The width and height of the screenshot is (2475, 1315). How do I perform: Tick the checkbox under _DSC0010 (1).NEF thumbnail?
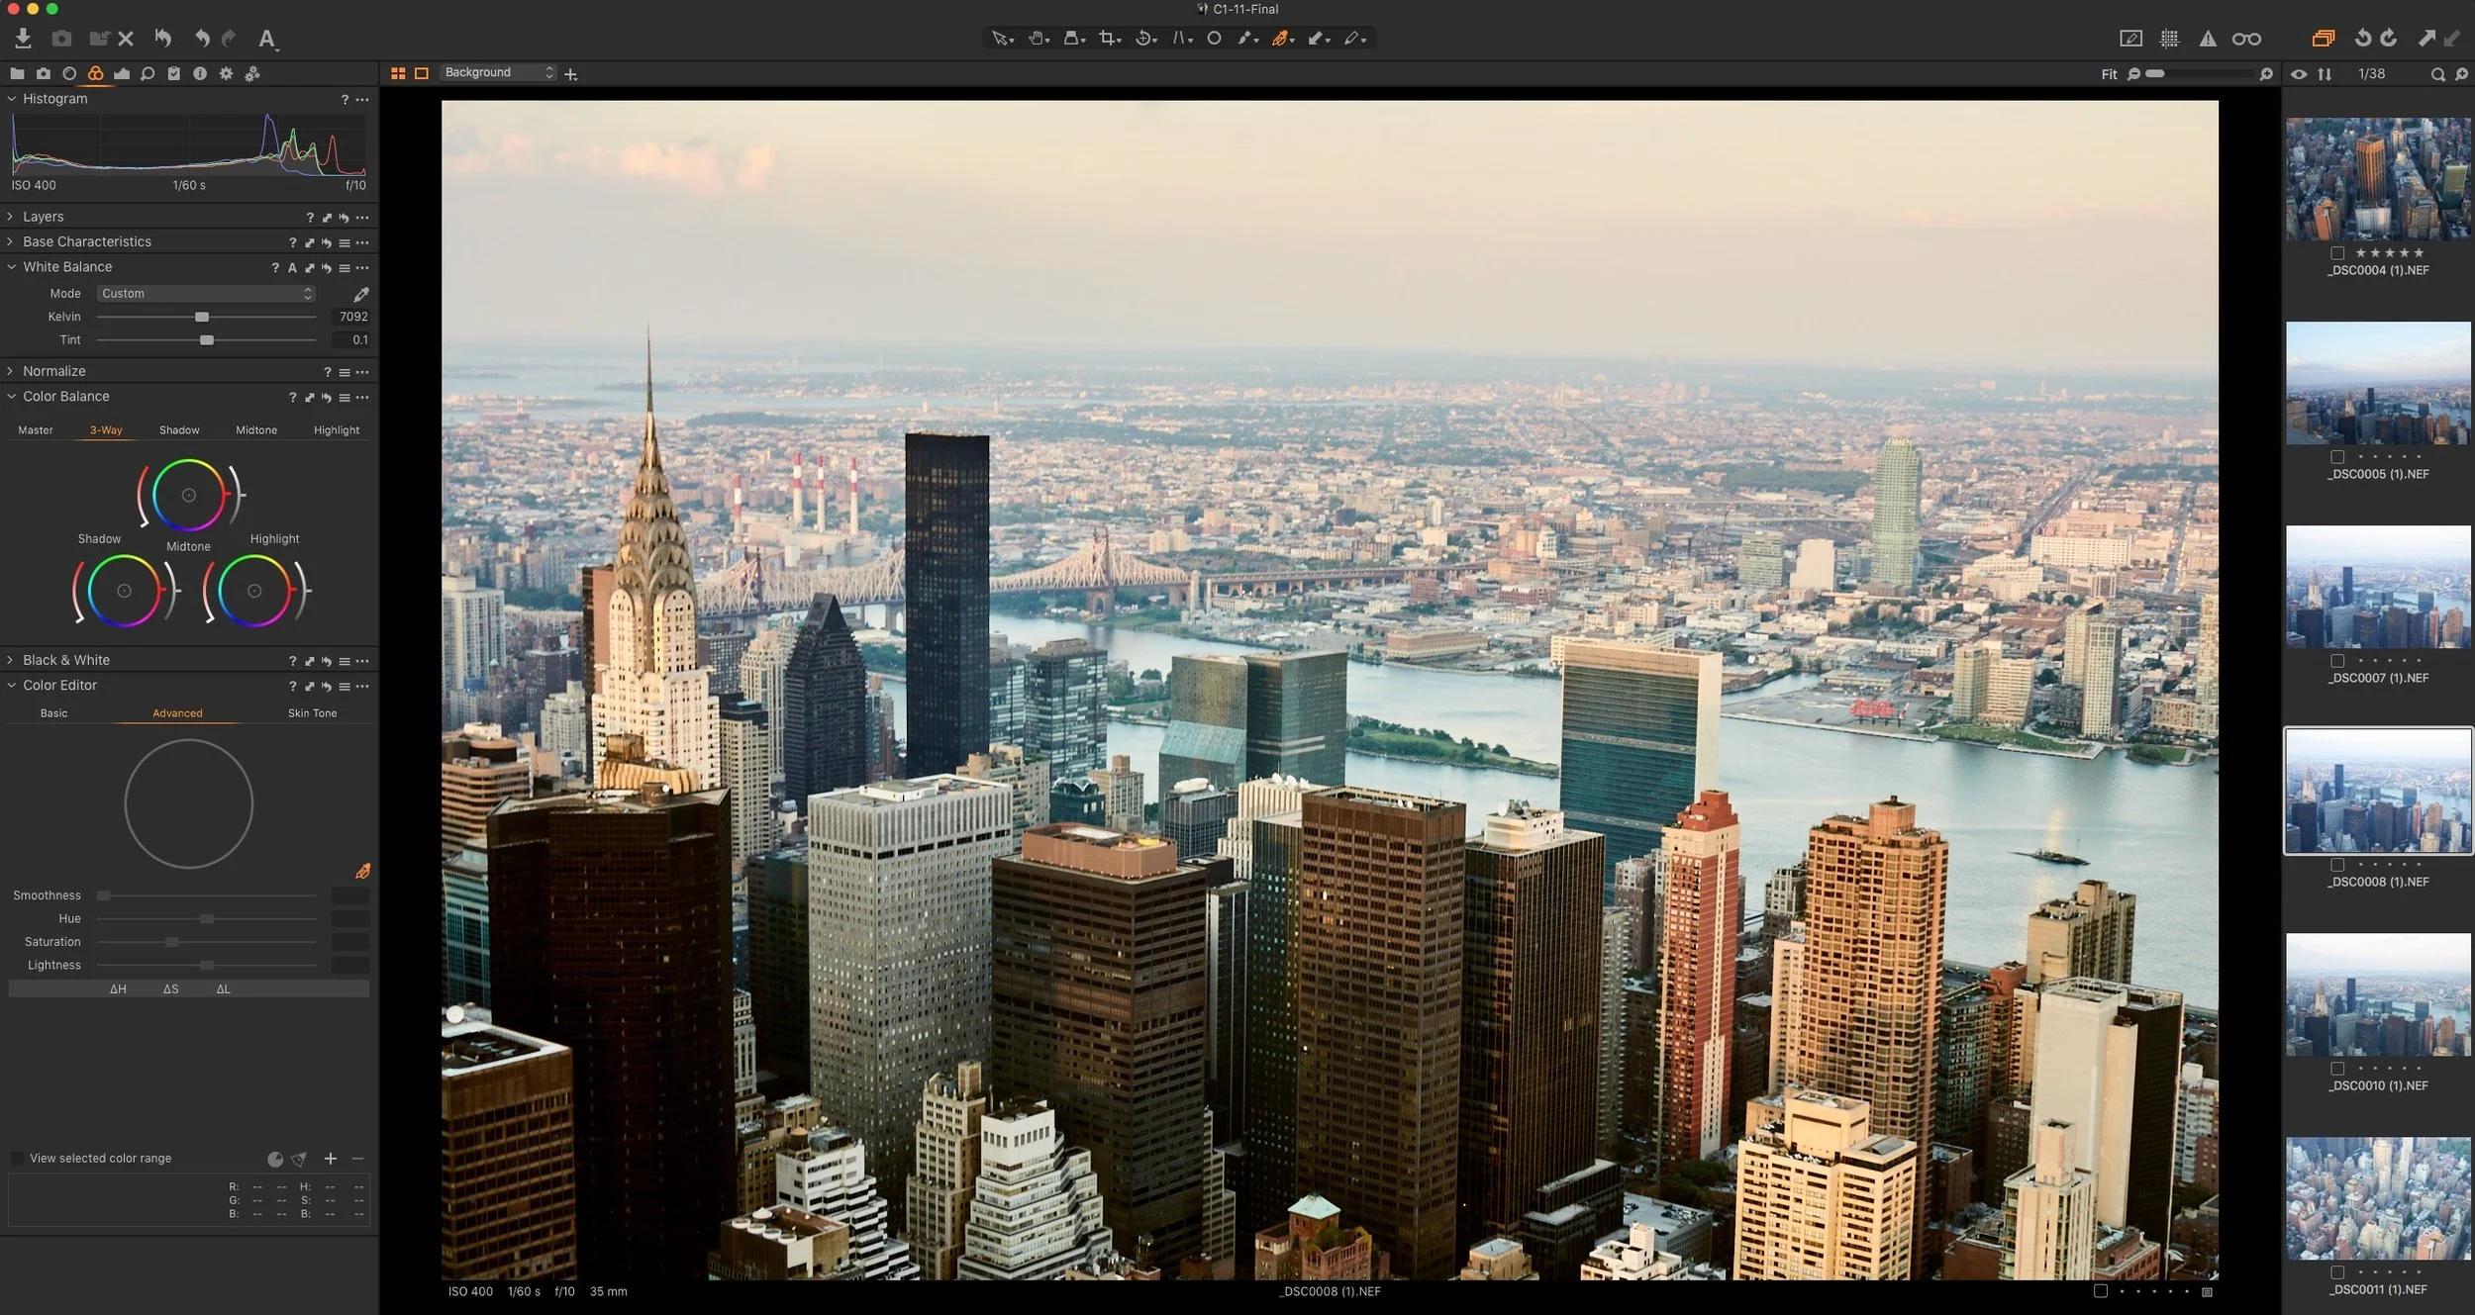click(2337, 1069)
